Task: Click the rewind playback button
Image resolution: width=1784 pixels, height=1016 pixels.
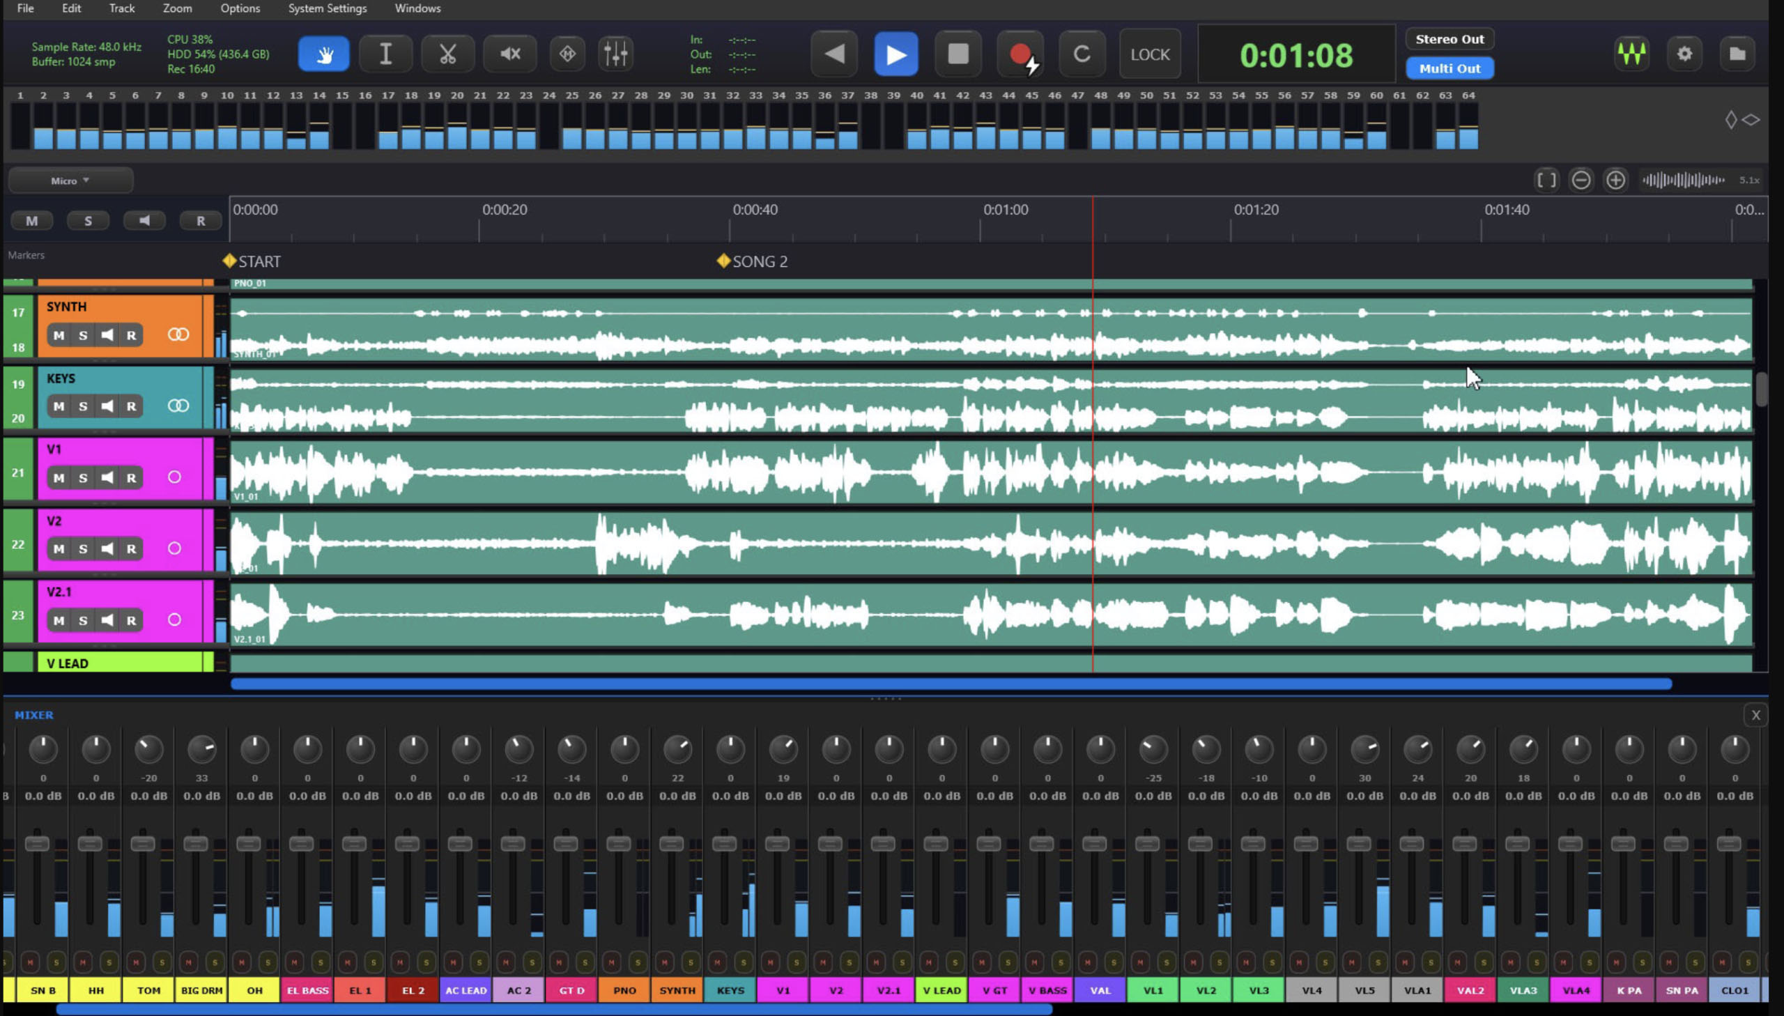Action: click(x=834, y=54)
